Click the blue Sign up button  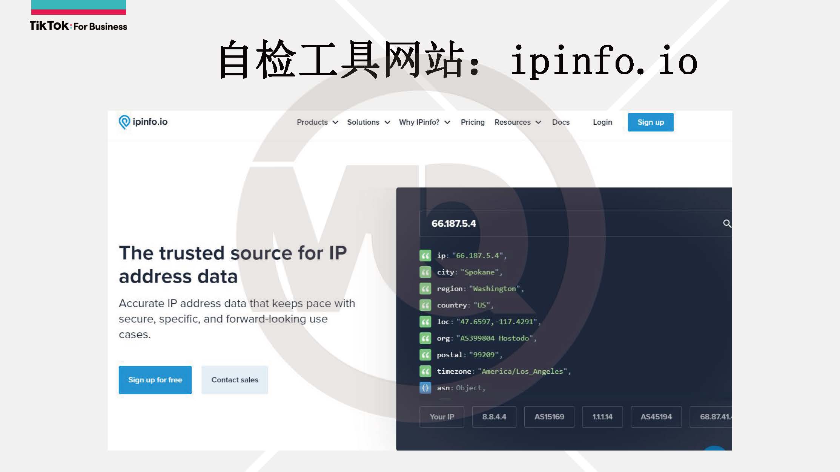click(650, 122)
